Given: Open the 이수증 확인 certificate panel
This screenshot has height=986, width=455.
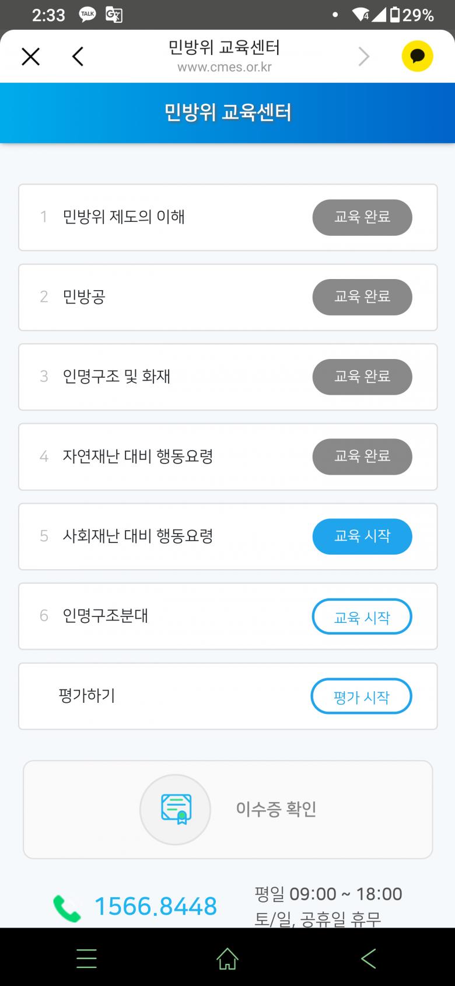Looking at the screenshot, I should tap(276, 809).
